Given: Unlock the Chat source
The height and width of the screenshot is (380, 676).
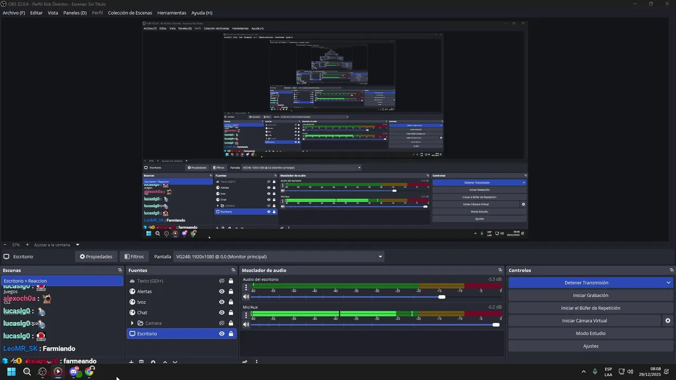Looking at the screenshot, I should pos(231,312).
